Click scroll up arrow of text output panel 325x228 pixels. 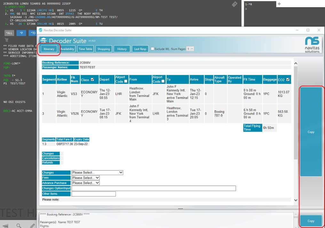pyautogui.click(x=296, y=214)
